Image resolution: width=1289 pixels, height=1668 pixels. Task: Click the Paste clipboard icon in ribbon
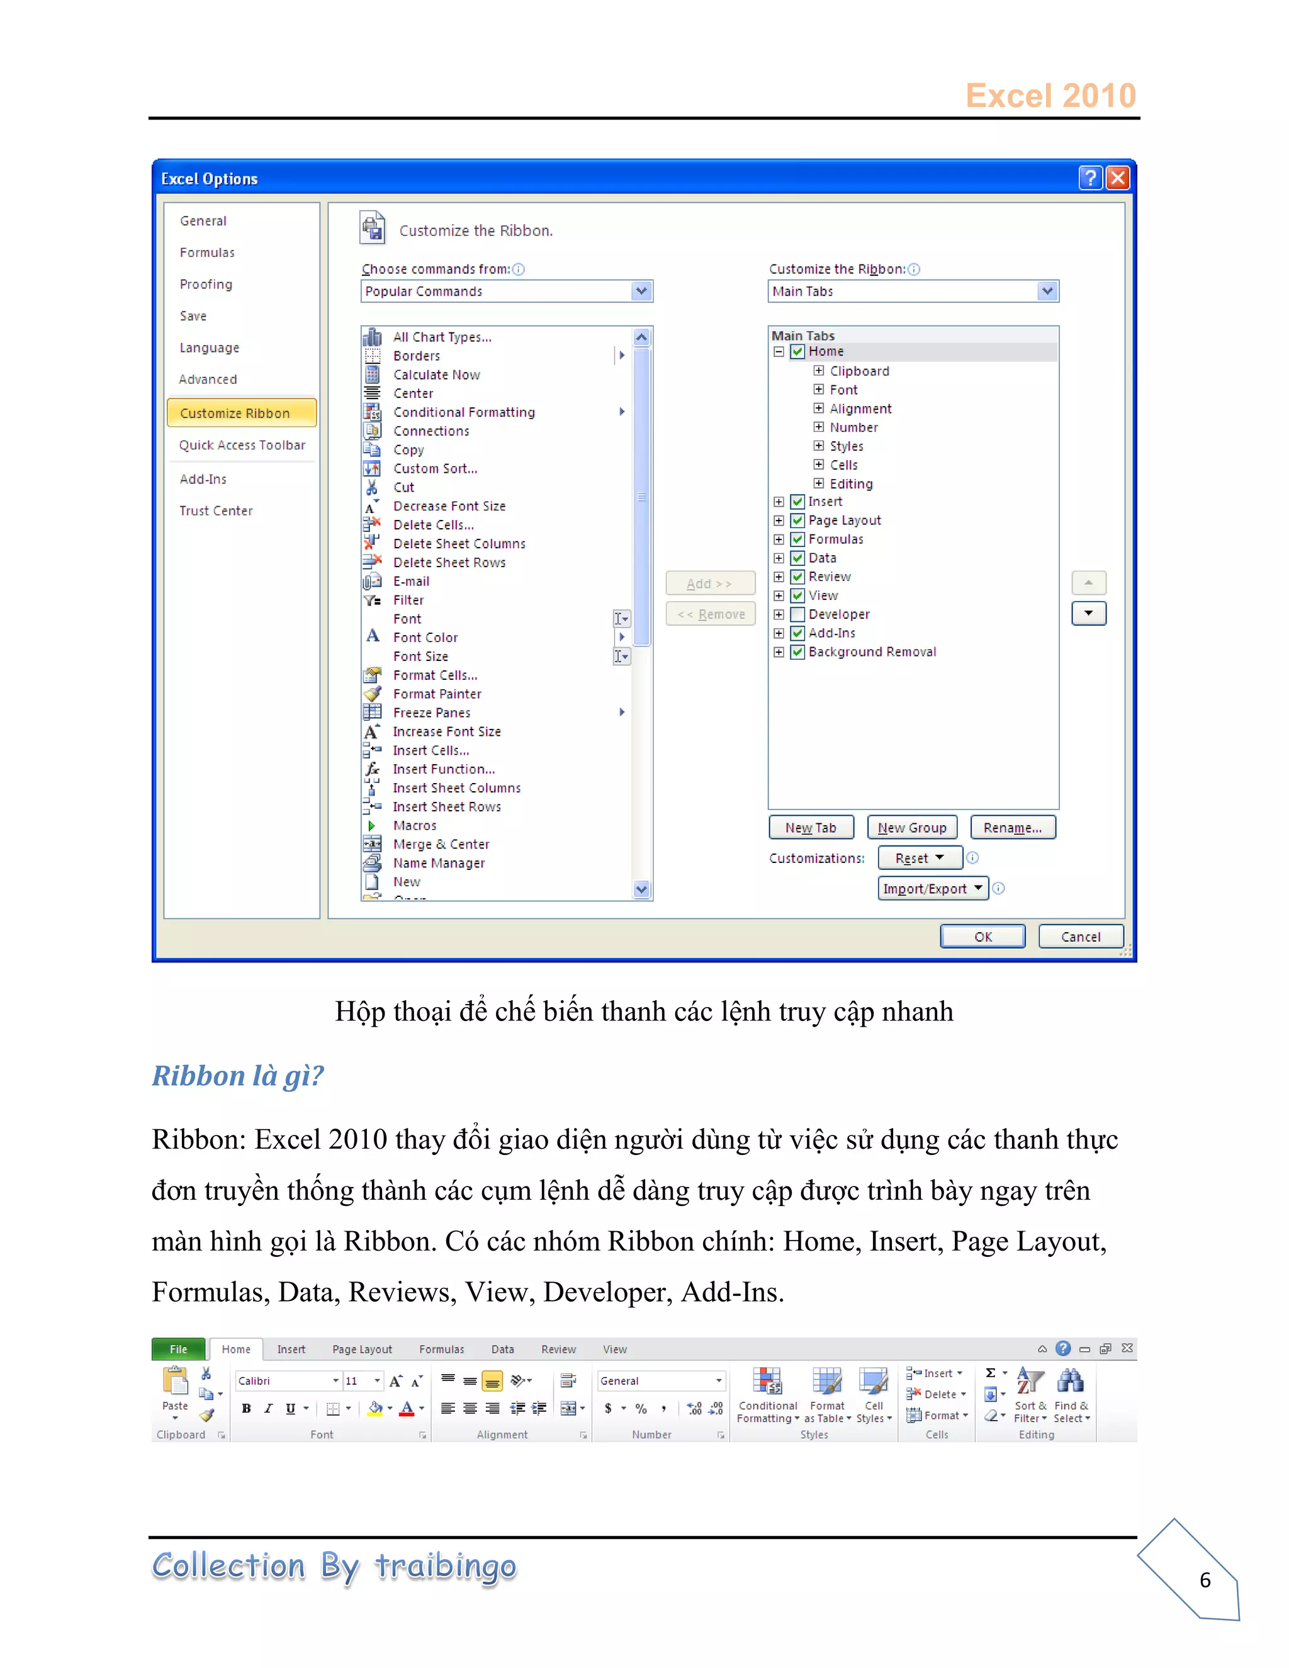point(175,1382)
